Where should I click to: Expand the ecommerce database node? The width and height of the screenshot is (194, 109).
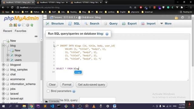pos(3,79)
